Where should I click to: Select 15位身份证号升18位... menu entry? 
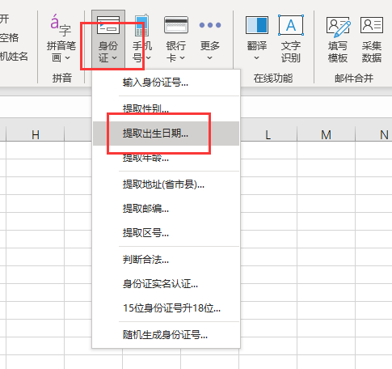point(166,307)
